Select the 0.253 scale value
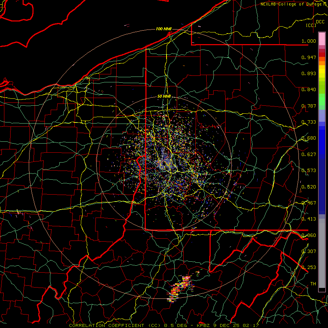328x328 pixels. [309, 268]
